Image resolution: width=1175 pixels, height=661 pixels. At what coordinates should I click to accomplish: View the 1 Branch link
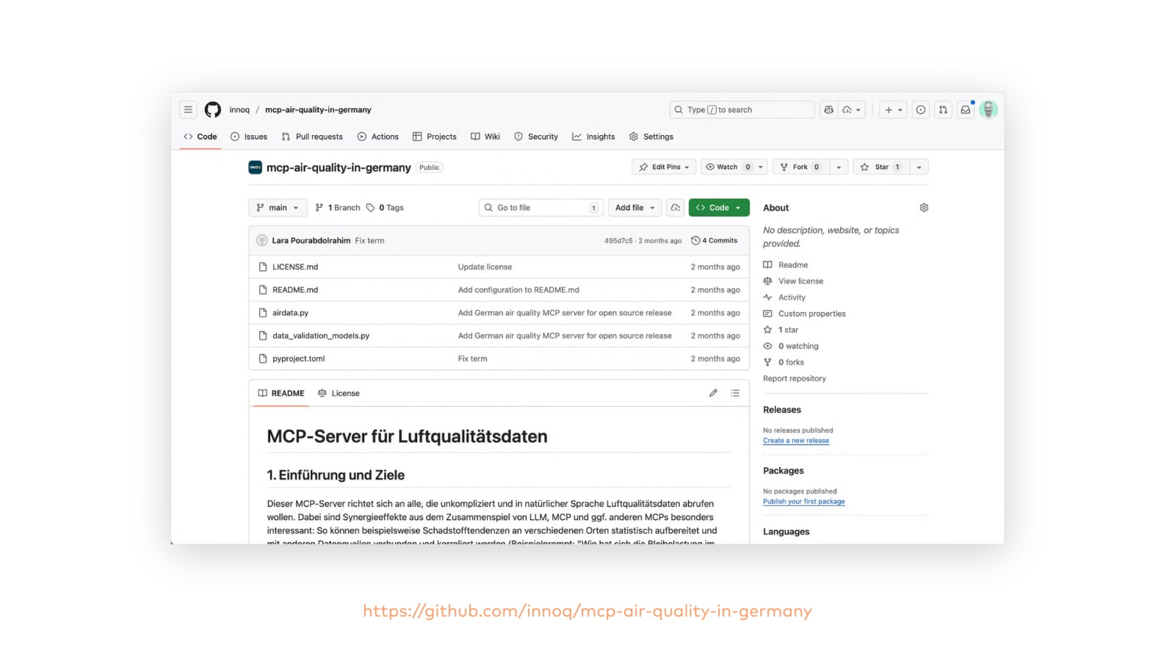point(338,208)
